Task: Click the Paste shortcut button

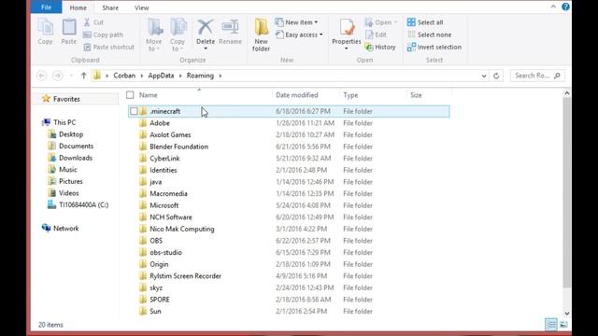Action: (109, 47)
